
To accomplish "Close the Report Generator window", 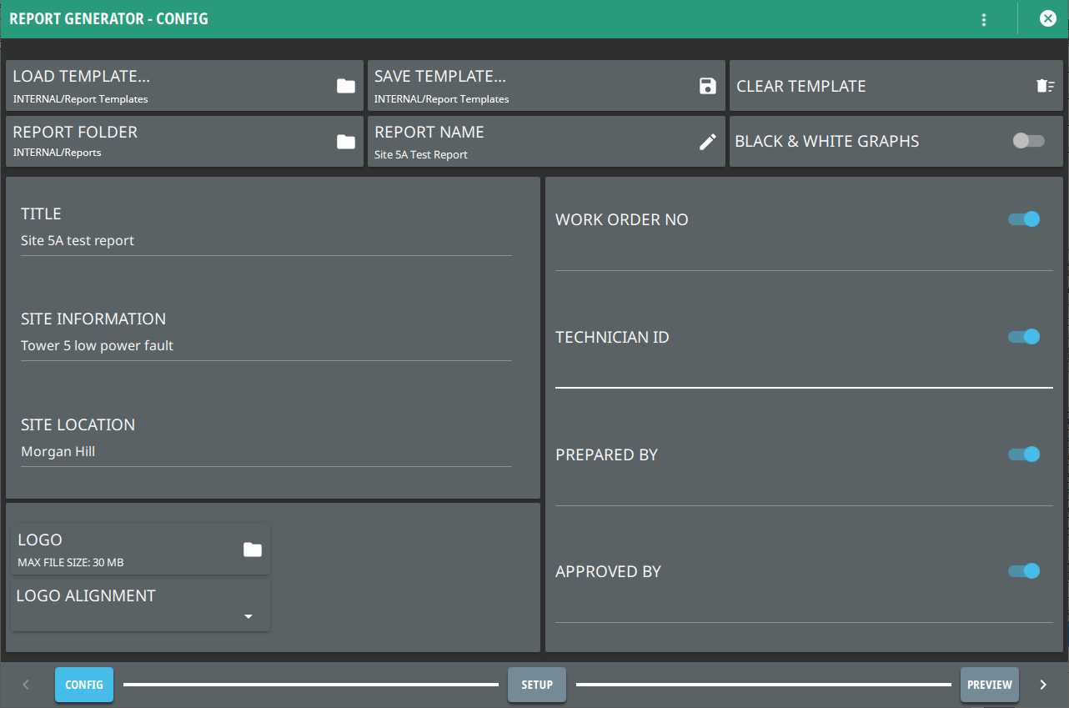I will pyautogui.click(x=1047, y=18).
